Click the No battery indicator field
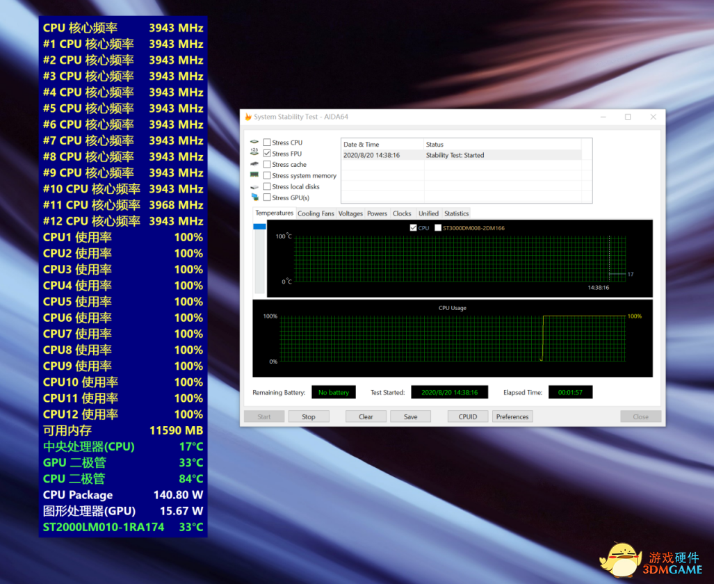The width and height of the screenshot is (714, 584). point(334,392)
